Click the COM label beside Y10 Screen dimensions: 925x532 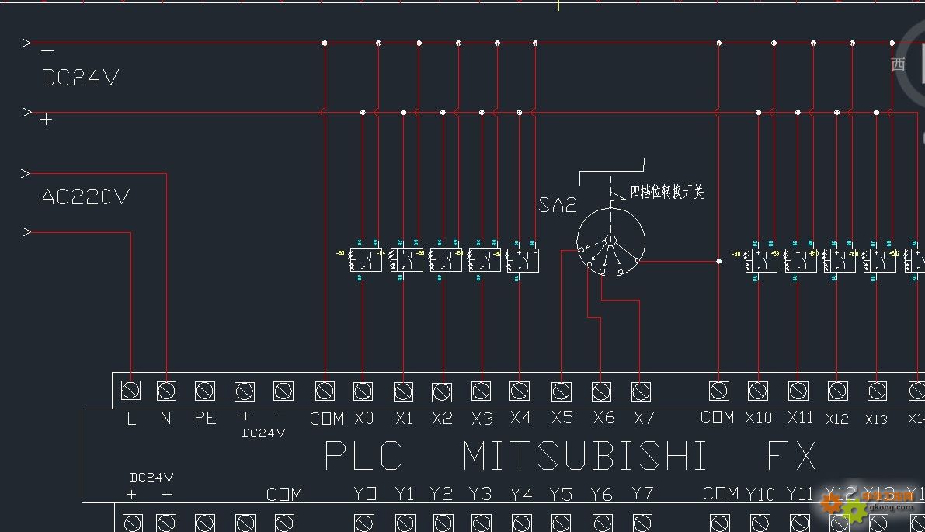tap(721, 493)
